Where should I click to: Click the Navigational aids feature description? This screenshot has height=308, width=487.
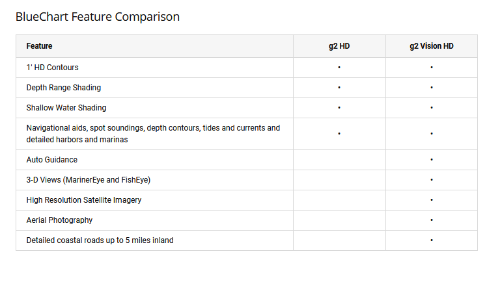point(153,134)
